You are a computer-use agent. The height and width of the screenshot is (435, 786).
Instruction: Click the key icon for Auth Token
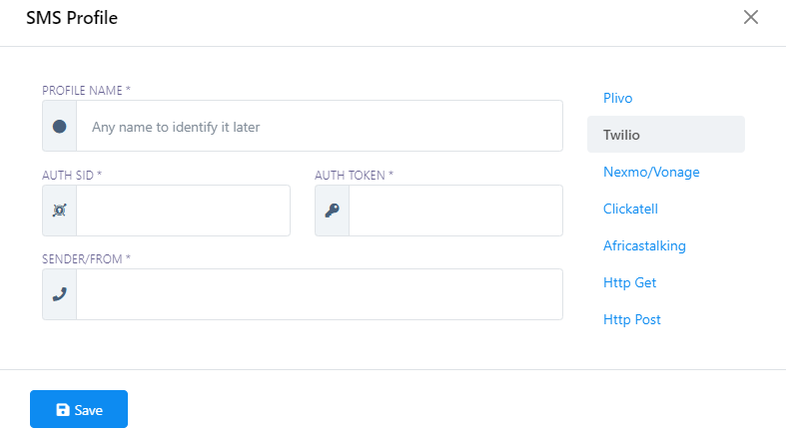pos(332,211)
